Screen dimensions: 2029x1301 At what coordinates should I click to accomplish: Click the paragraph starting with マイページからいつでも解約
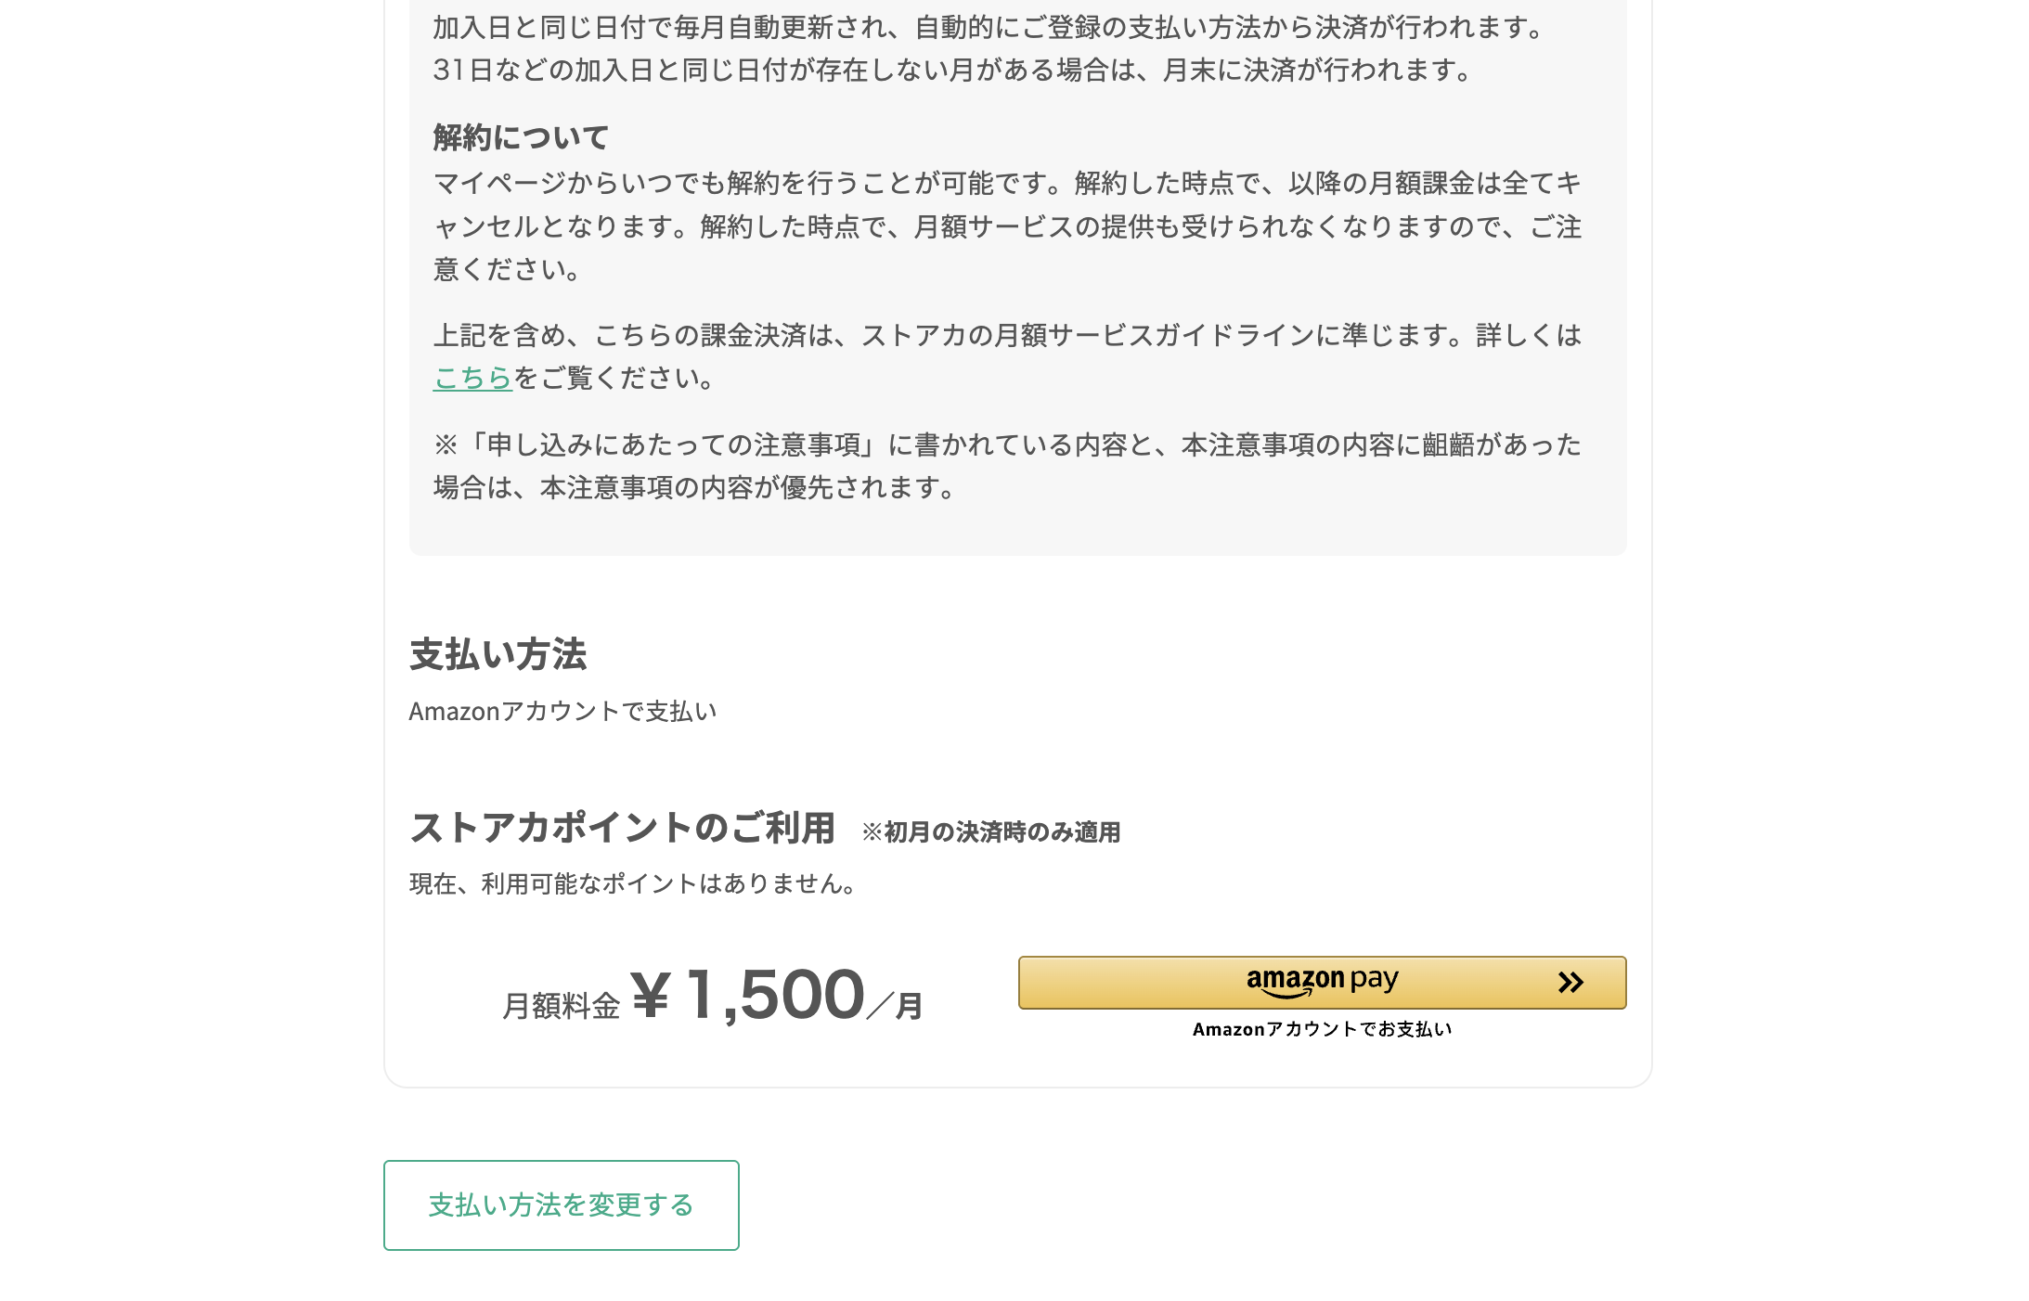tap(1007, 226)
